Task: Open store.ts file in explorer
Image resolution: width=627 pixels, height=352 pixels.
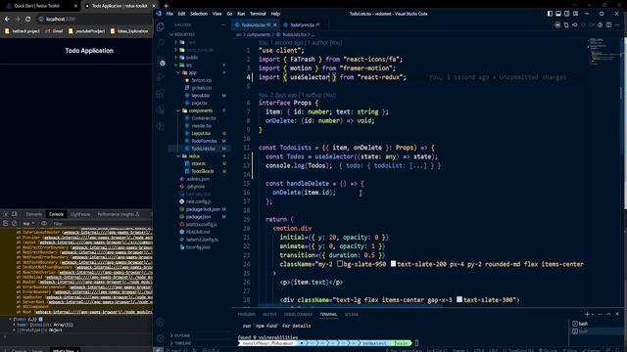Action: point(198,163)
